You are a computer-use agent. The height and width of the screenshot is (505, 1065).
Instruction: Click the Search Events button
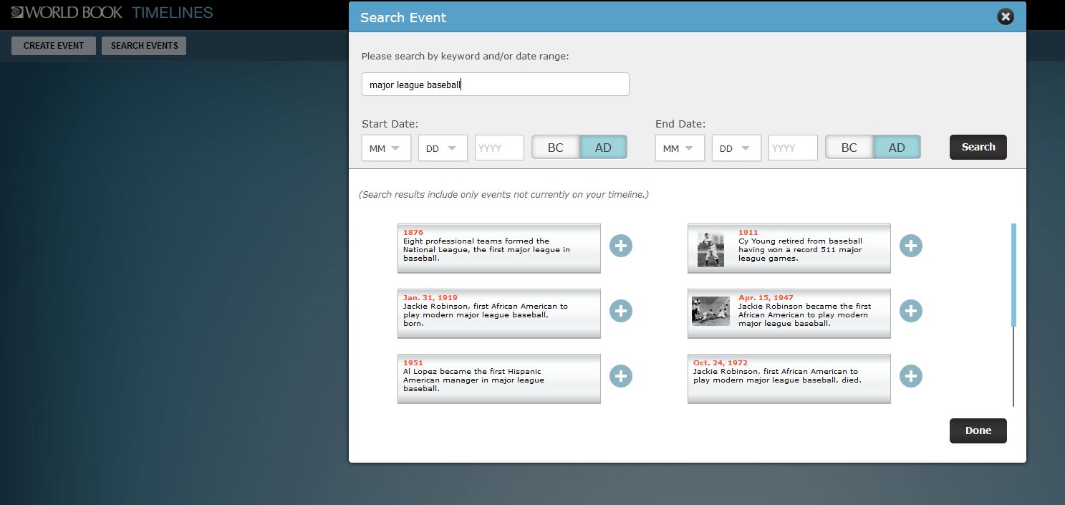coord(145,46)
